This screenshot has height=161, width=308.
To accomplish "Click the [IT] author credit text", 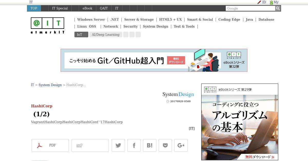I will tap(191, 129).
